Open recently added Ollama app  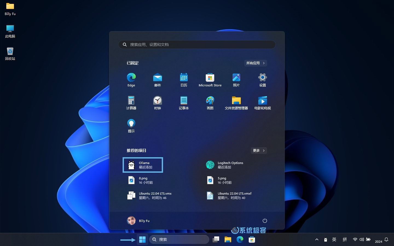(143, 165)
